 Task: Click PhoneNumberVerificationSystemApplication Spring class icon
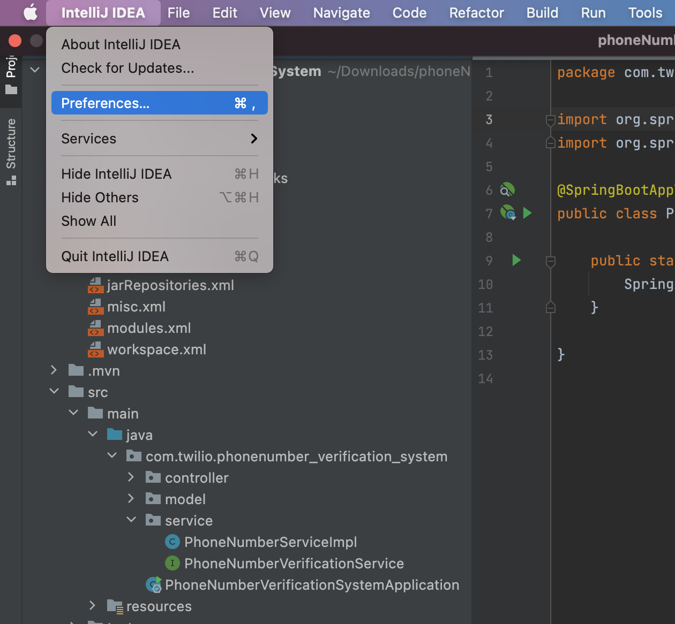[x=154, y=584]
